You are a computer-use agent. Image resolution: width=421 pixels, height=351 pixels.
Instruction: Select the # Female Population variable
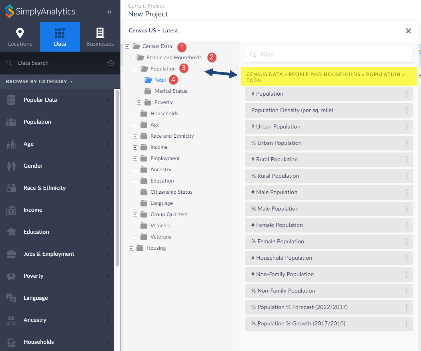[329, 225]
